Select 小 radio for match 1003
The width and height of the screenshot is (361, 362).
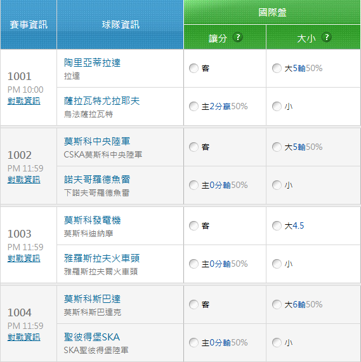tap(277, 264)
